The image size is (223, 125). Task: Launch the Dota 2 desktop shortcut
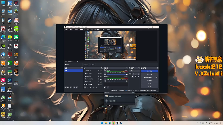[x=10, y=55]
